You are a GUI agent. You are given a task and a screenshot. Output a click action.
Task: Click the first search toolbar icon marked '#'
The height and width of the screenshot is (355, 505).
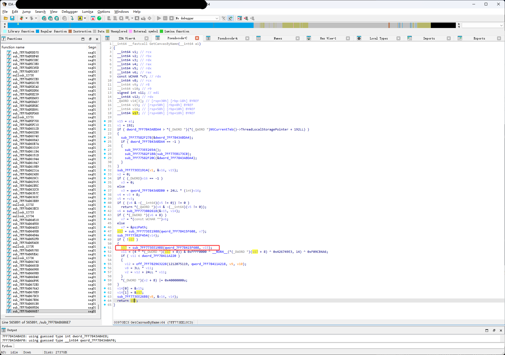pos(44,18)
